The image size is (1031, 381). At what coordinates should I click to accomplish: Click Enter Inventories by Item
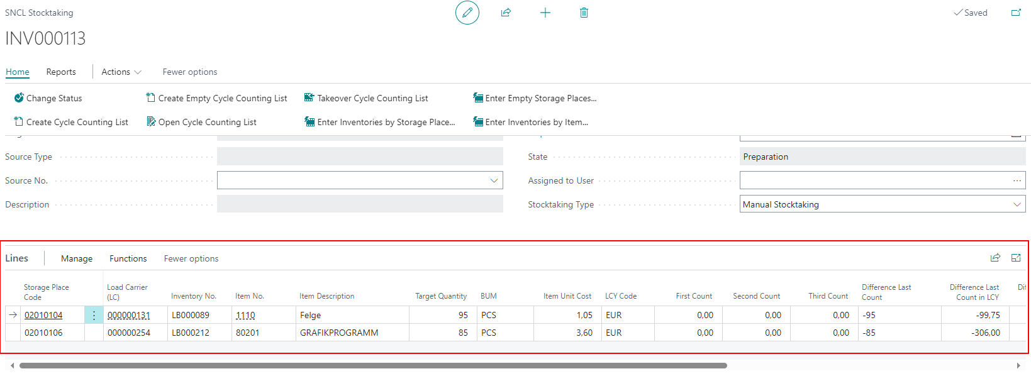pyautogui.click(x=530, y=122)
